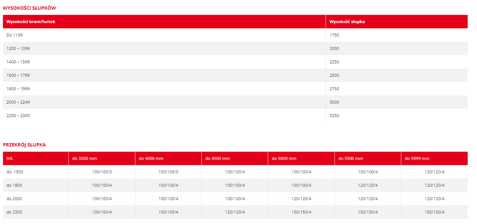Click 150/150/4 under do 5999 mm, row do 2300
477x224 pixels.
point(434,212)
